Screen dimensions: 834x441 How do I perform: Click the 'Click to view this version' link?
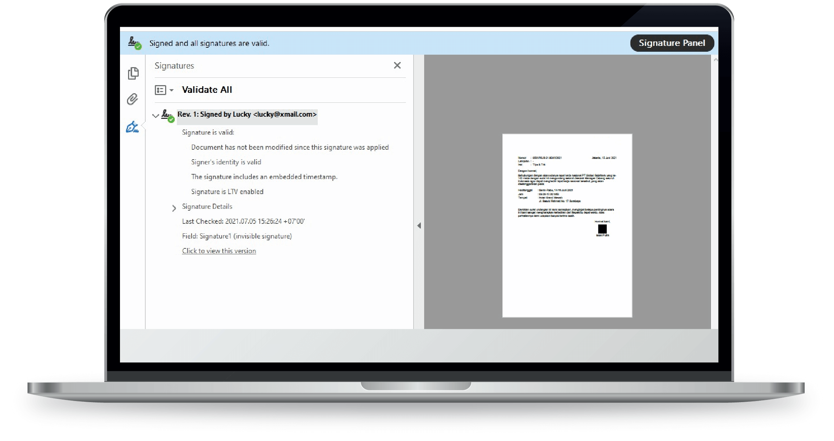(219, 251)
